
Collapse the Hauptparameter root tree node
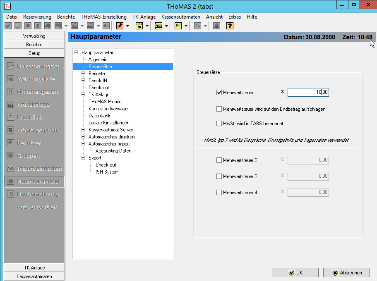(x=76, y=52)
